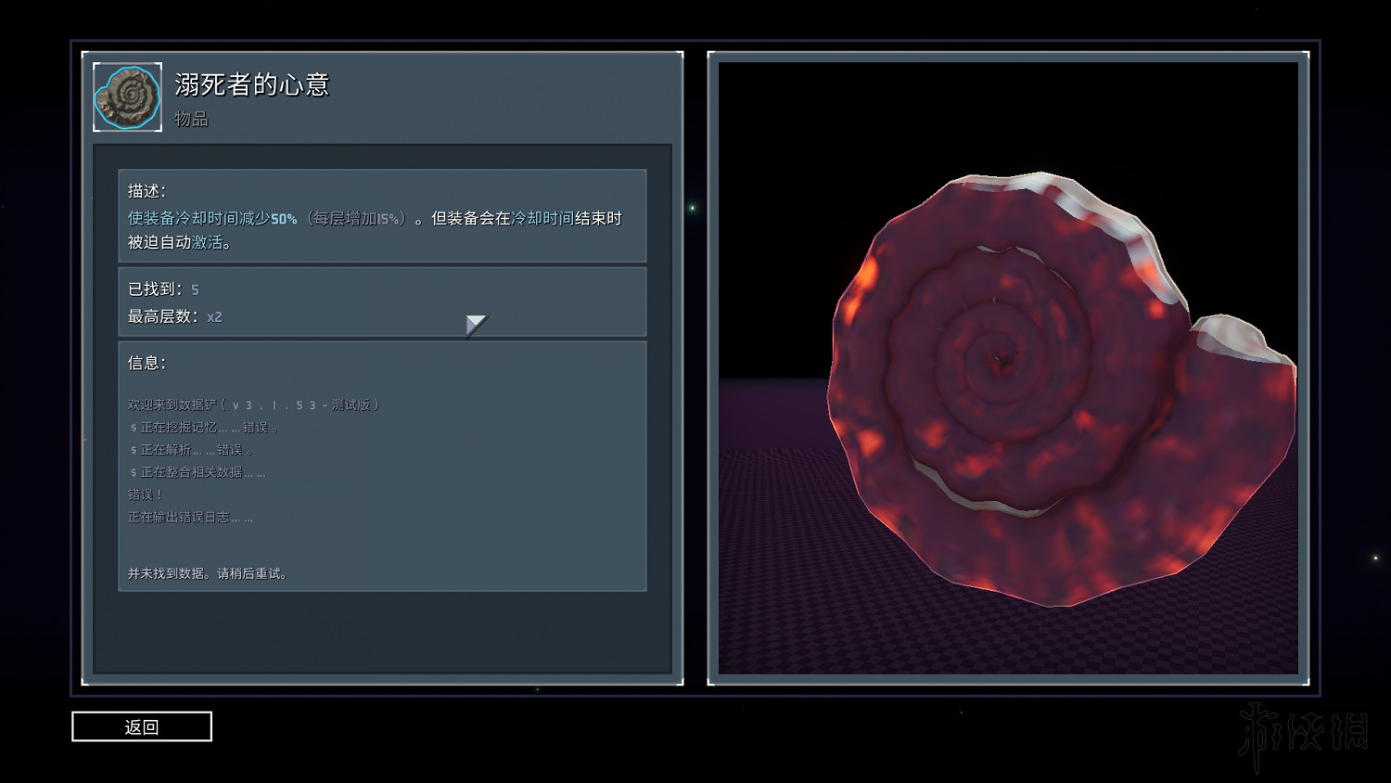
Task: Click the fossil shell item icon
Action: pyautogui.click(x=128, y=97)
